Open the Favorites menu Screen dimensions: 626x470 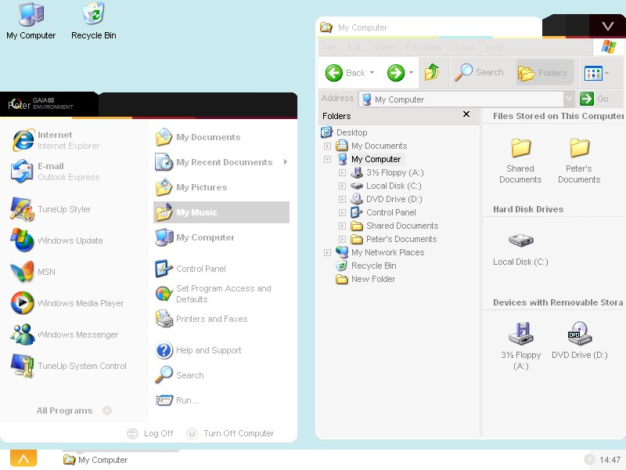[x=423, y=47]
